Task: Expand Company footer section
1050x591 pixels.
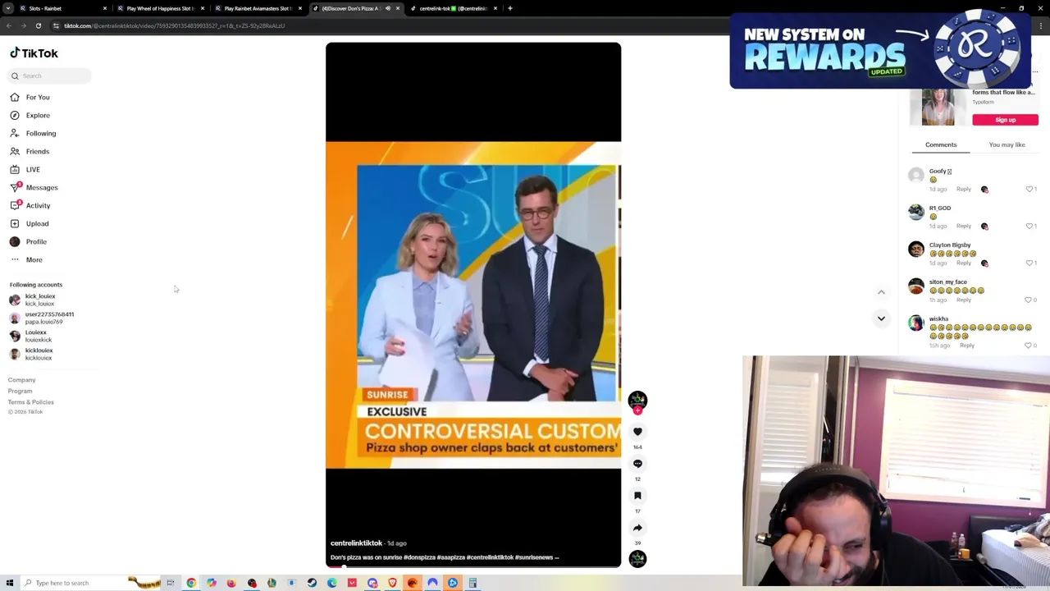Action: (x=22, y=380)
